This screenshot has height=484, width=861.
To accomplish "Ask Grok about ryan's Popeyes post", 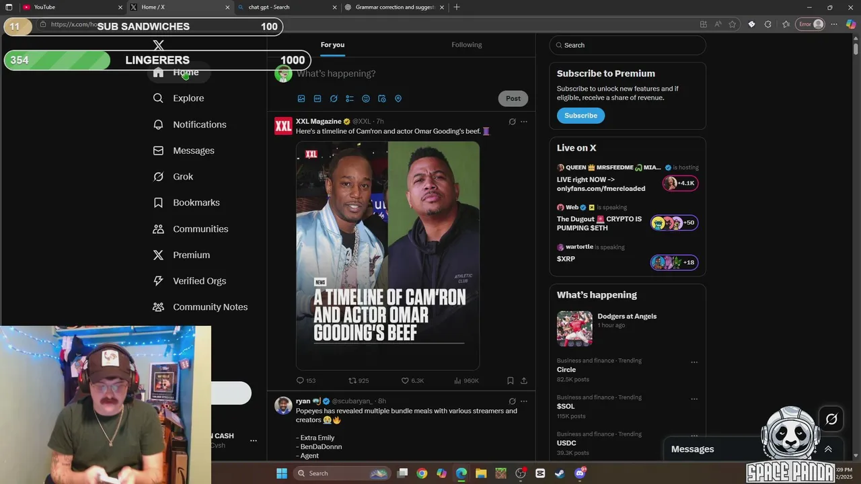I will pos(512,401).
